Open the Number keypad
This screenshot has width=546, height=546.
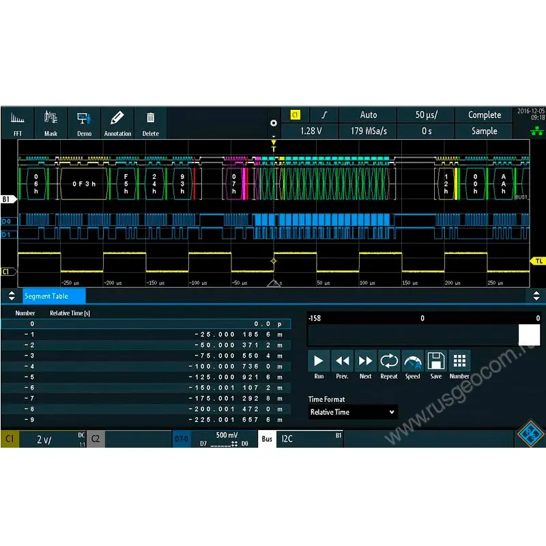[459, 364]
